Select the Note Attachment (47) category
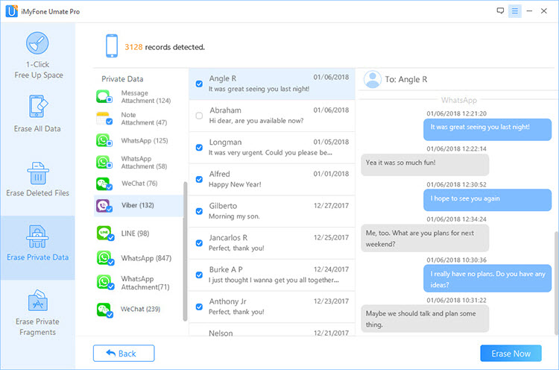The width and height of the screenshot is (559, 370). [139, 119]
